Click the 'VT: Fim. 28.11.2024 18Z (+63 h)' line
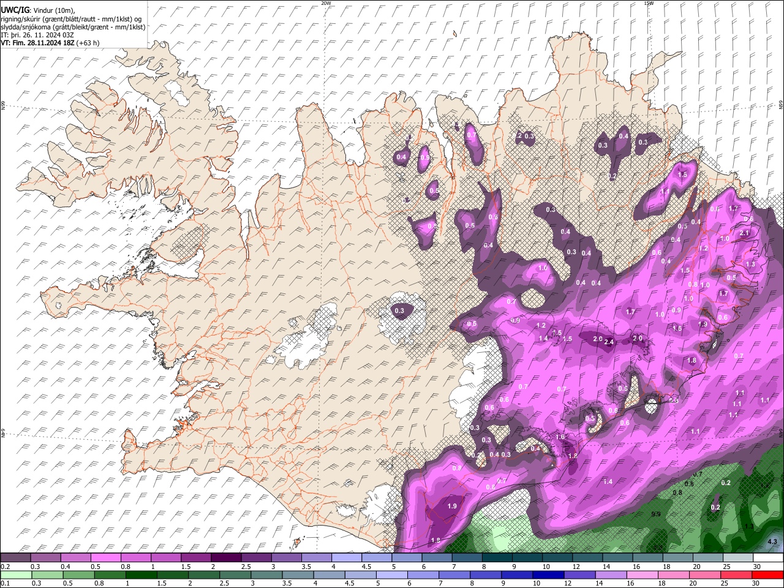 point(50,43)
